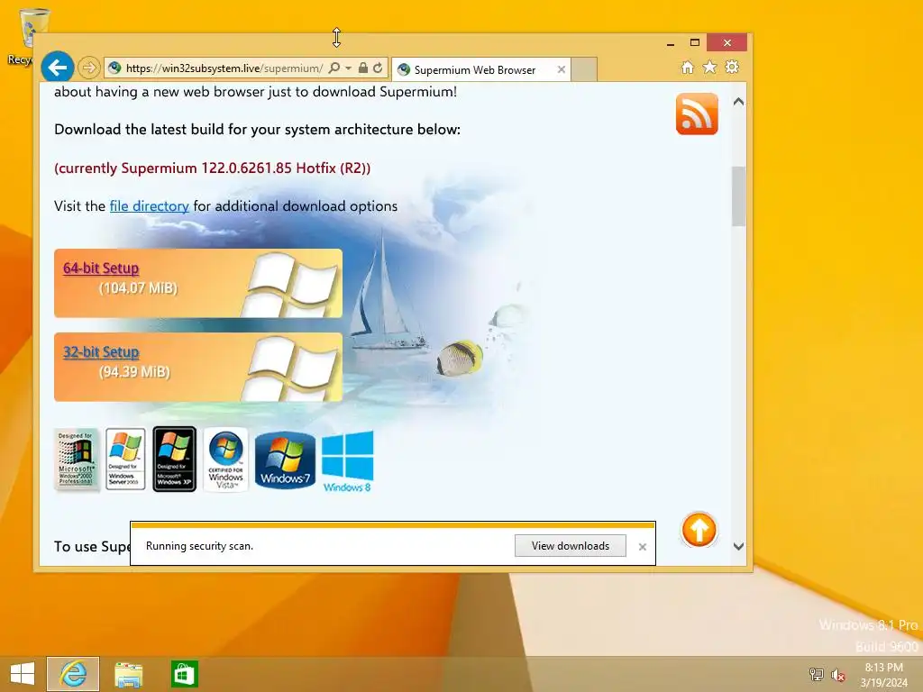The width and height of the screenshot is (923, 692).
Task: Click the Designed for Windows XP badge
Action: [174, 459]
